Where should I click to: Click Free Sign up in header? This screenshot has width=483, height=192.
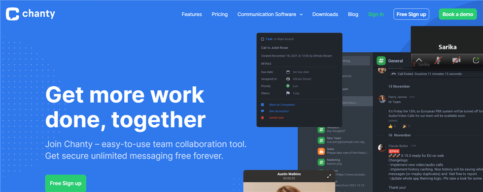pyautogui.click(x=411, y=14)
